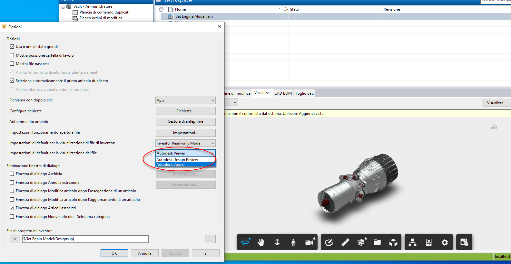Image resolution: width=511 pixels, height=264 pixels.
Task: Open the Properties panel icon
Action: point(429,242)
